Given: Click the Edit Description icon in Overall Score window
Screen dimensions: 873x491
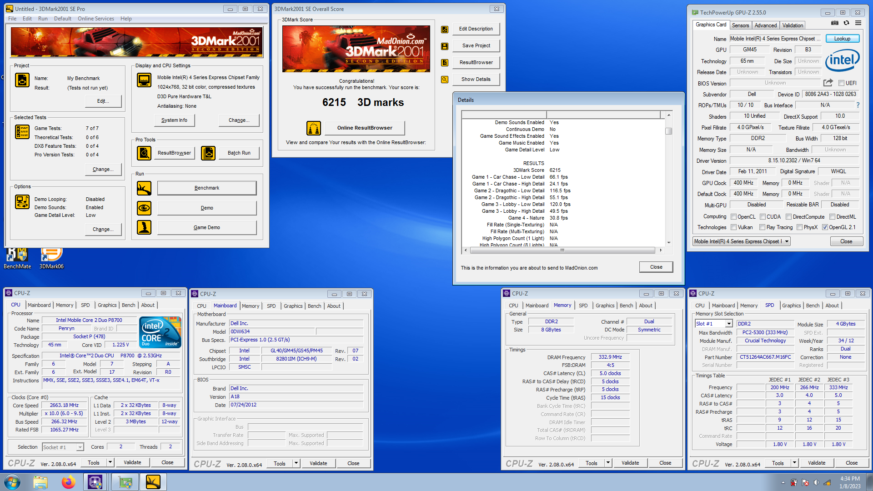Looking at the screenshot, I should coord(445,29).
